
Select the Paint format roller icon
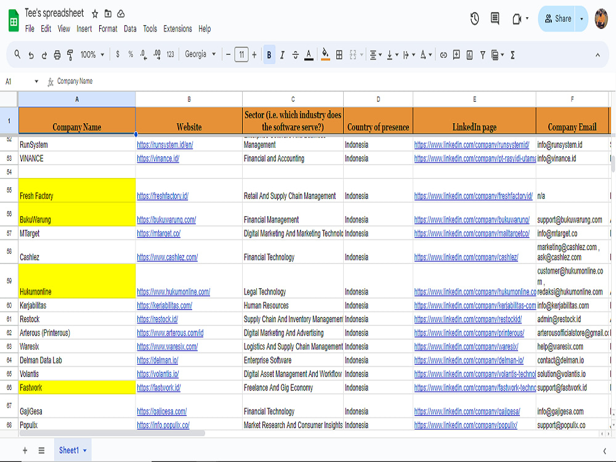pyautogui.click(x=70, y=55)
